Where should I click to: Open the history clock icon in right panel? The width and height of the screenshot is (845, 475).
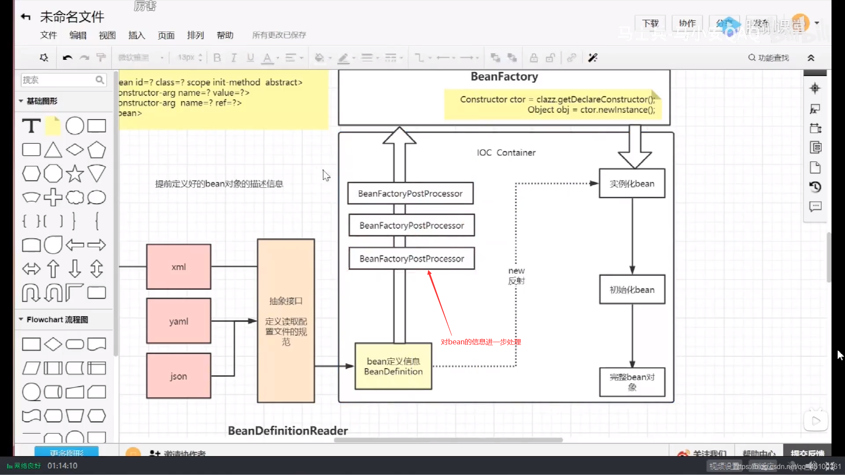[815, 187]
